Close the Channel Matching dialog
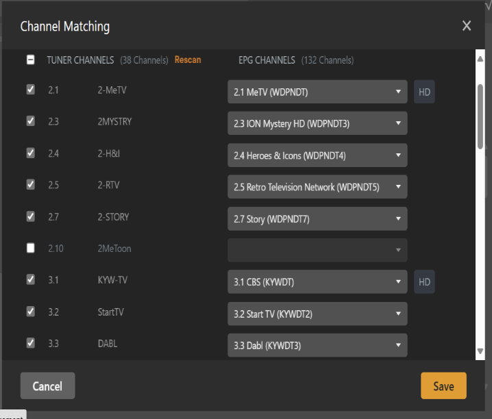The width and height of the screenshot is (492, 419). tap(467, 26)
